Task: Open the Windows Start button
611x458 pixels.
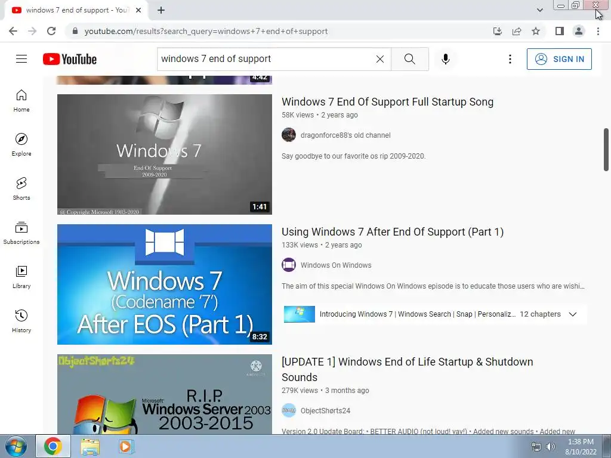Action: (x=16, y=446)
